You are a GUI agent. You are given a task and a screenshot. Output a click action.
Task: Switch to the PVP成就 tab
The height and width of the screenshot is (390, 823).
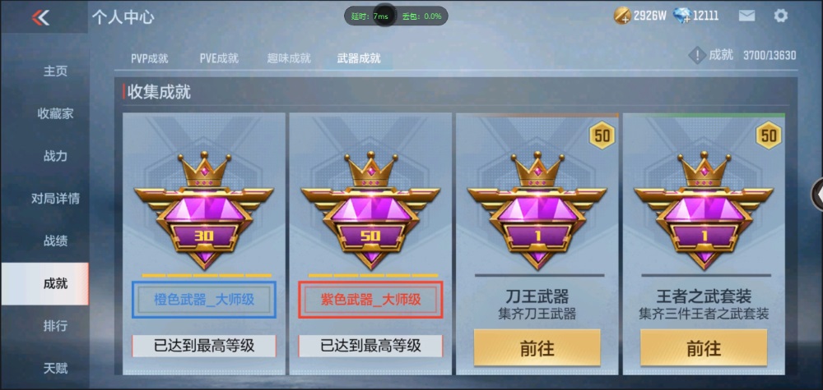(150, 58)
